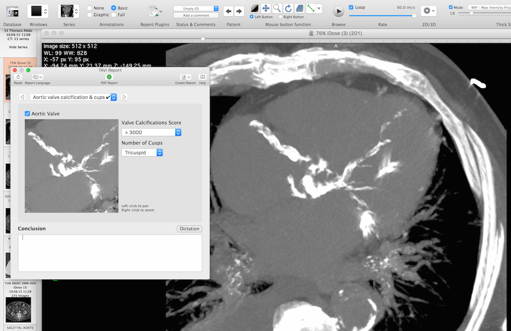Open Report Language menu

[37, 77]
